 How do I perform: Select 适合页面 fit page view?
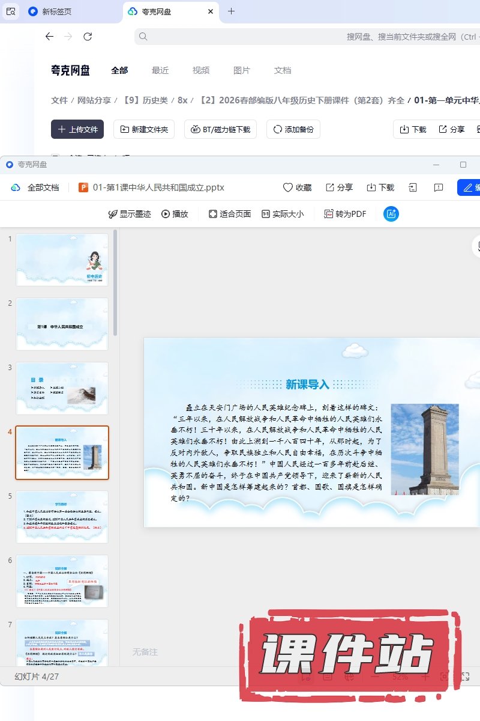click(x=229, y=214)
